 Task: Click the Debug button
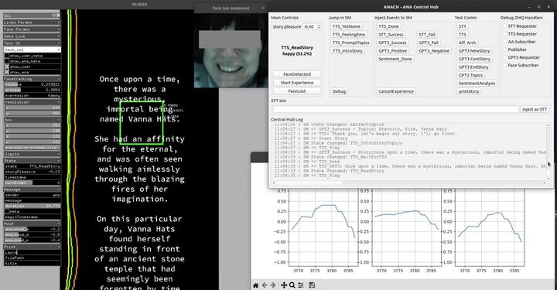point(339,91)
